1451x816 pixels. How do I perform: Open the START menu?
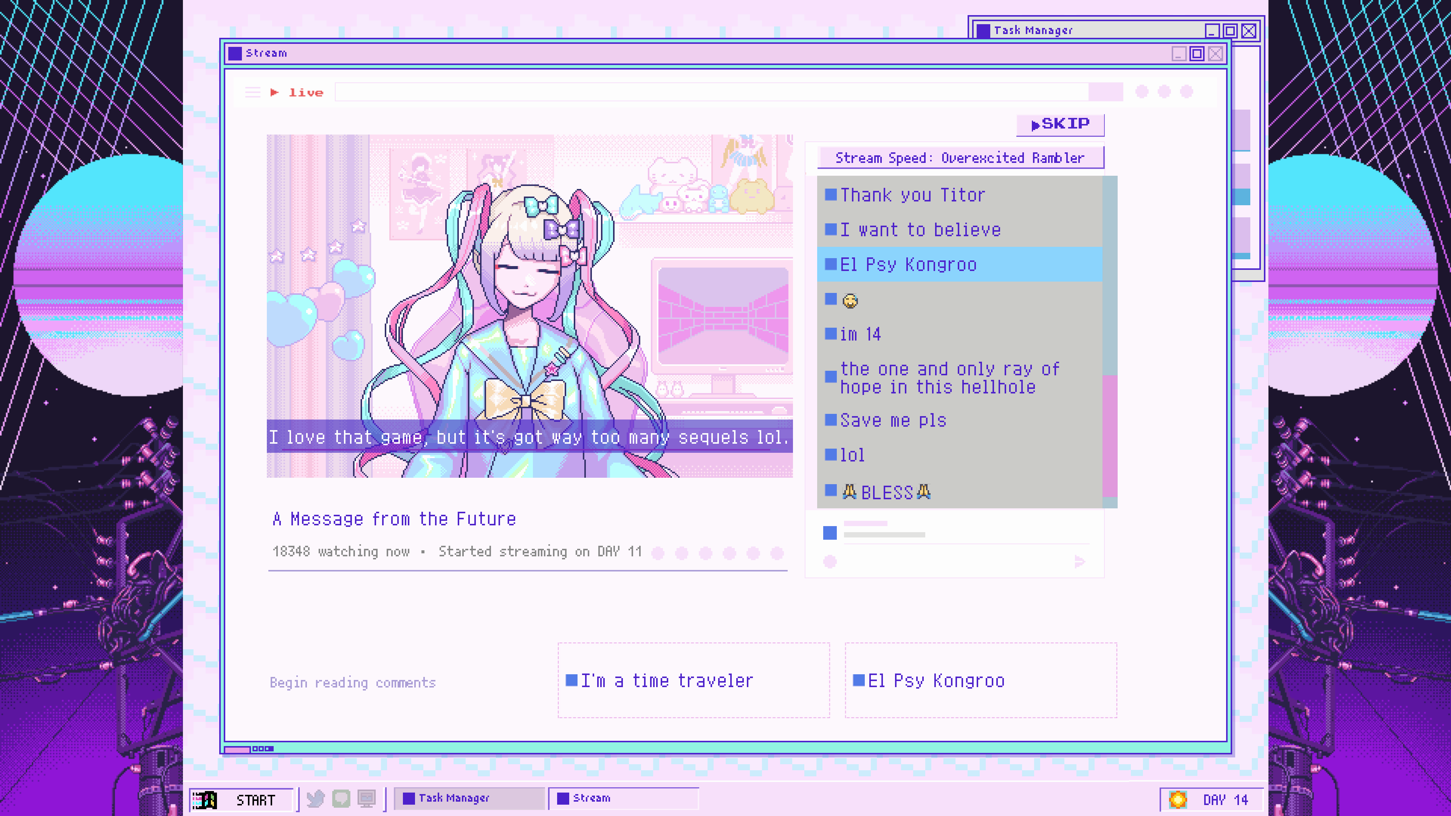242,800
